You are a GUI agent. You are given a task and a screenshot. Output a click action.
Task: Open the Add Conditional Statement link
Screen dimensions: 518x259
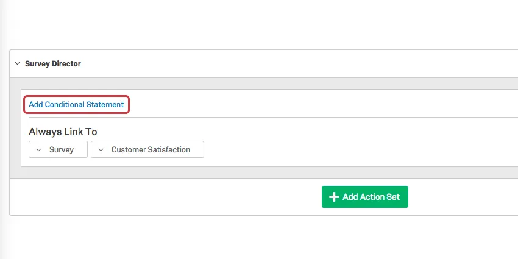coord(76,105)
